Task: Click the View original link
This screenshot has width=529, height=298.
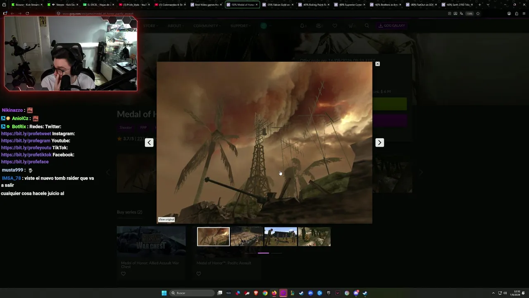Action: (x=167, y=219)
